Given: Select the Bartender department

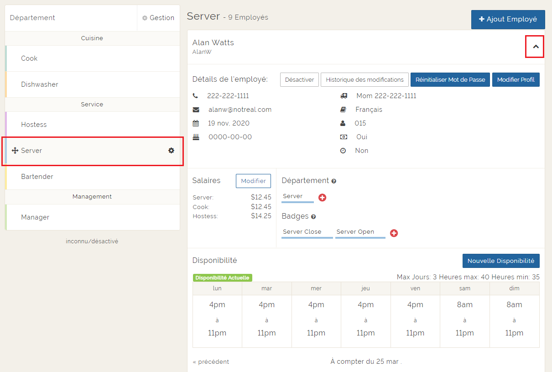Looking at the screenshot, I should tap(37, 177).
